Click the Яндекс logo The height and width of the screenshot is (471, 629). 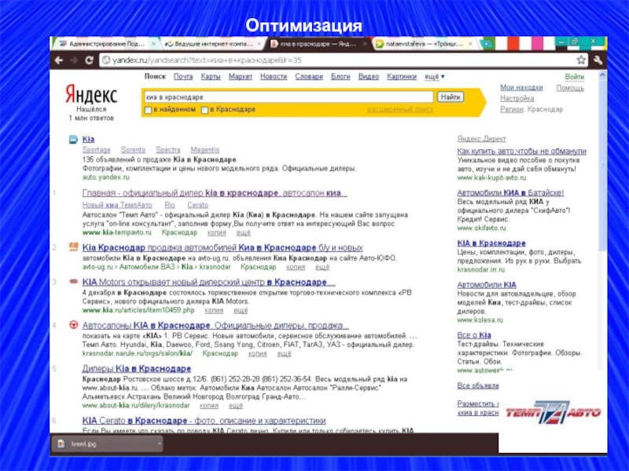click(91, 94)
